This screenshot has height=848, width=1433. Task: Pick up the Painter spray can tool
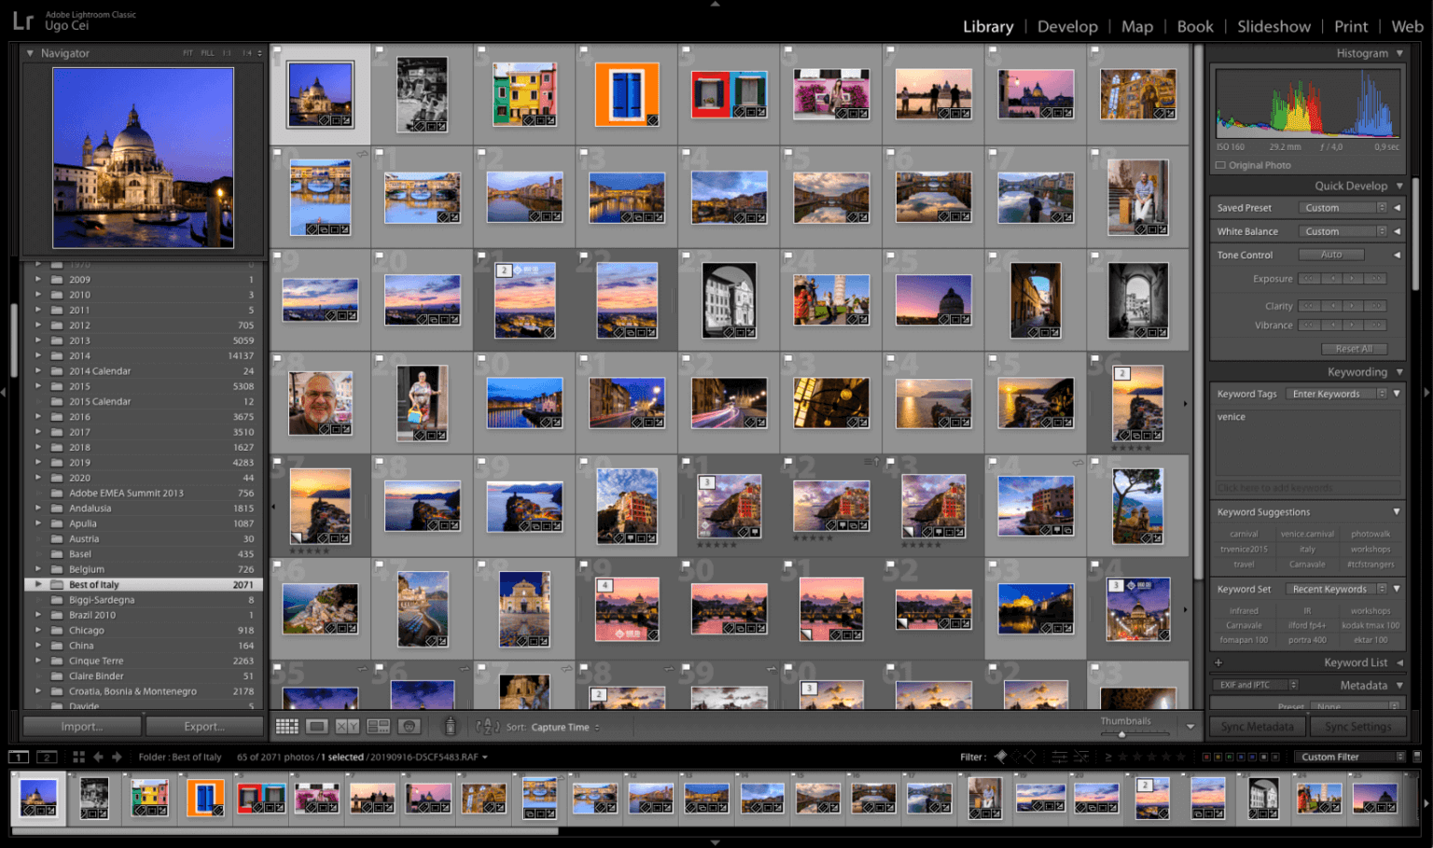[x=450, y=726]
